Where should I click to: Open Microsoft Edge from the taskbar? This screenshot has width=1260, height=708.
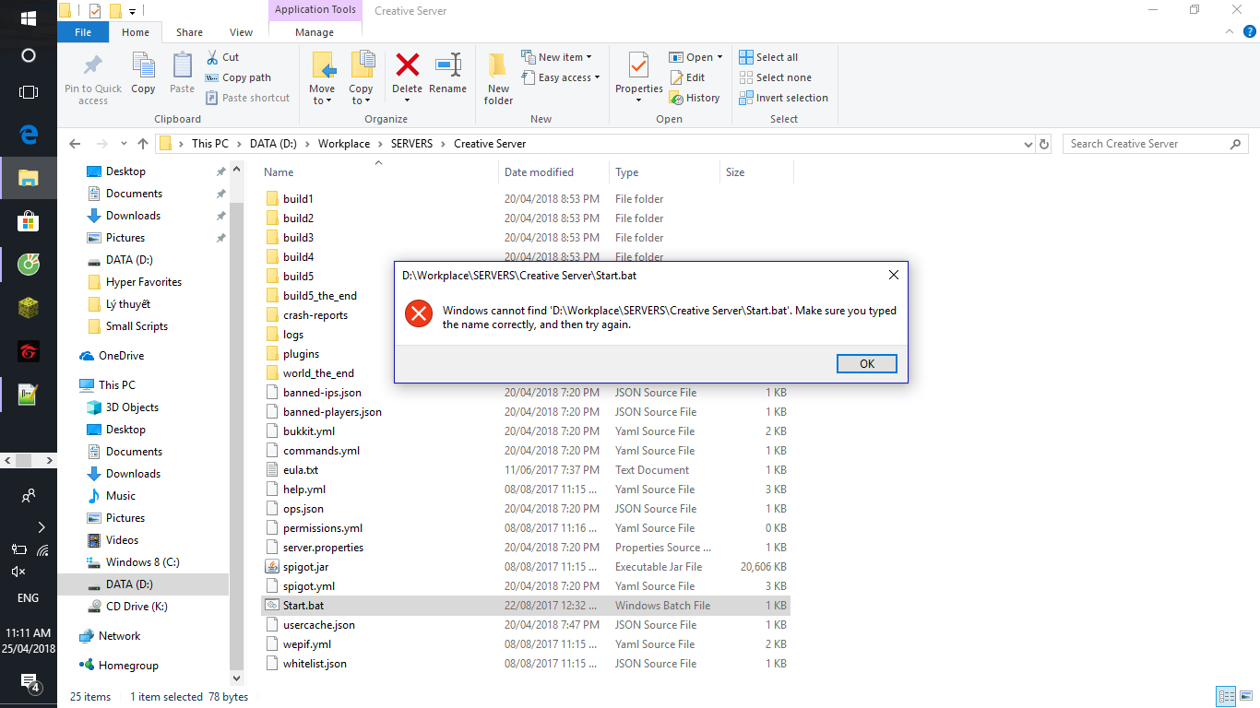[29, 135]
